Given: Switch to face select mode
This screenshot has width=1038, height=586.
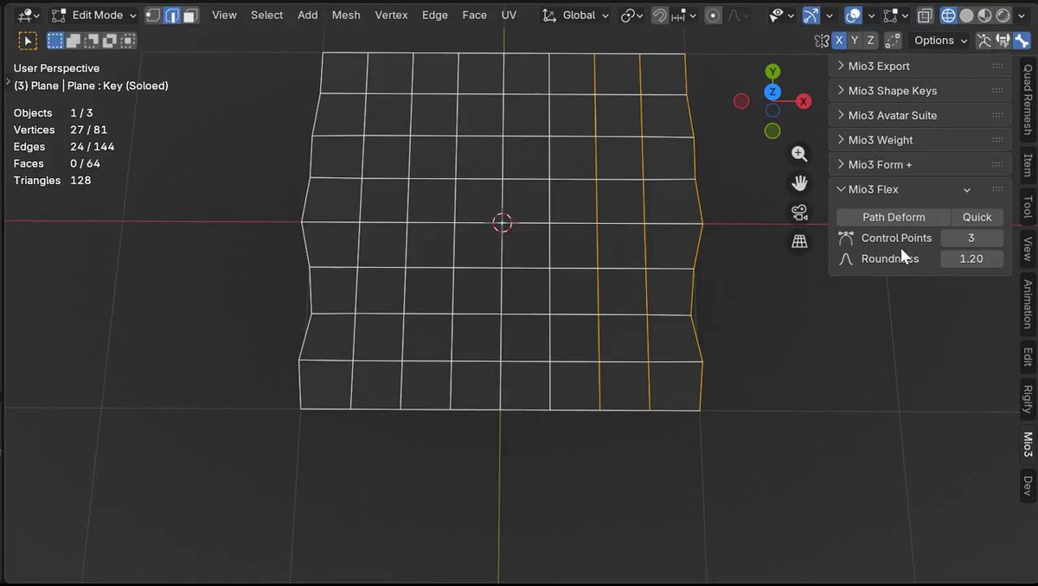Looking at the screenshot, I should click(x=190, y=15).
